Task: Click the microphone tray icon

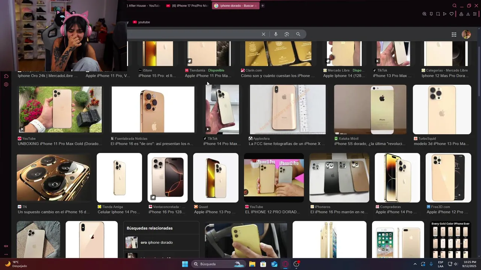Action: coord(431,264)
